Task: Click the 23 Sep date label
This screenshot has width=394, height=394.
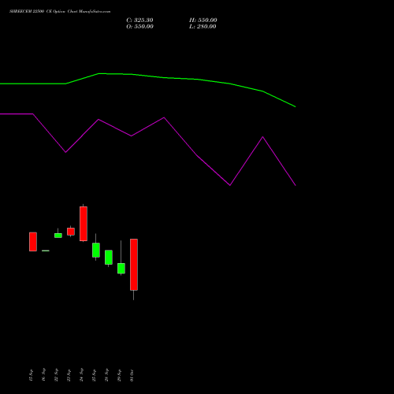Action: click(x=69, y=375)
